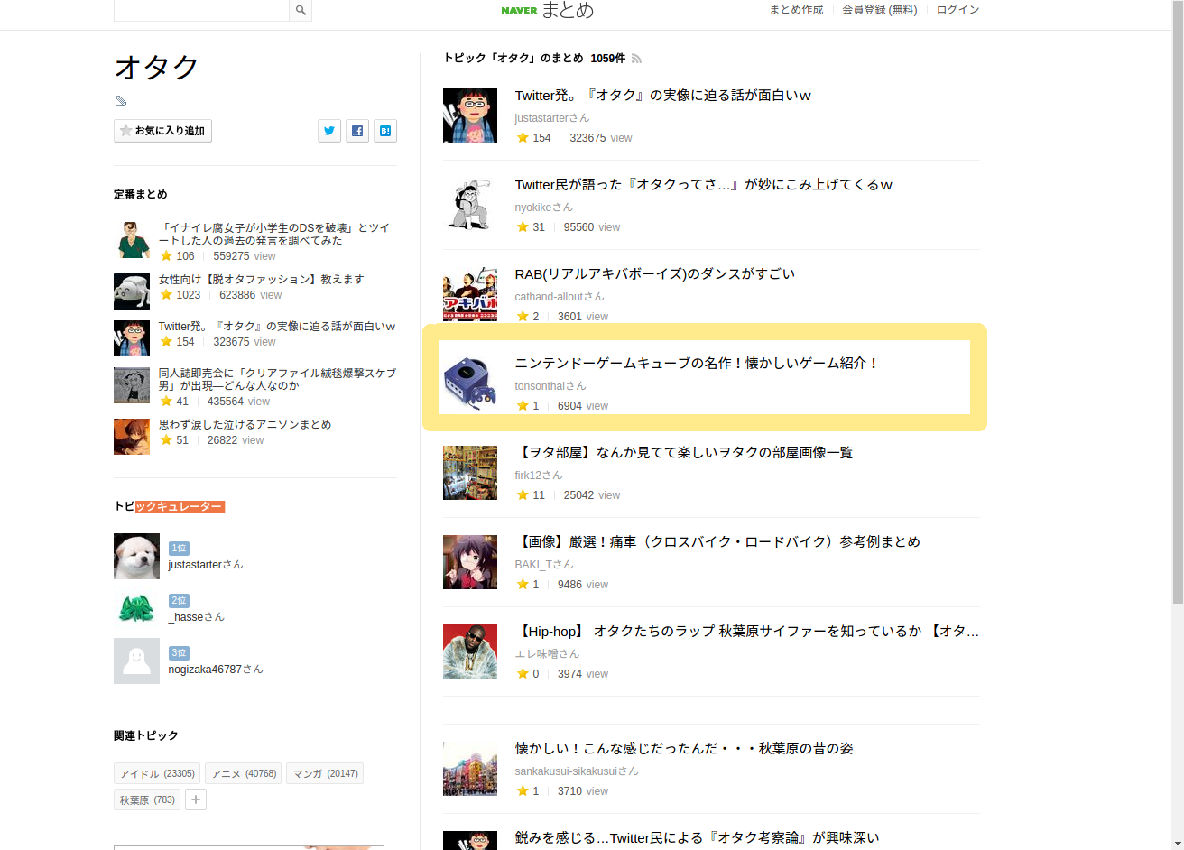Open sidebar 「イナイレ腐女子が小学生のDSを破壊」 article

(274, 235)
